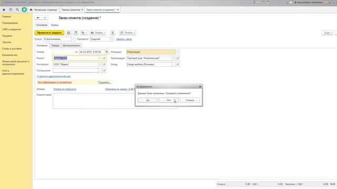Screen dimensions: 337x189
Task: Click the open icon next to Клиент
Action: point(104,58)
